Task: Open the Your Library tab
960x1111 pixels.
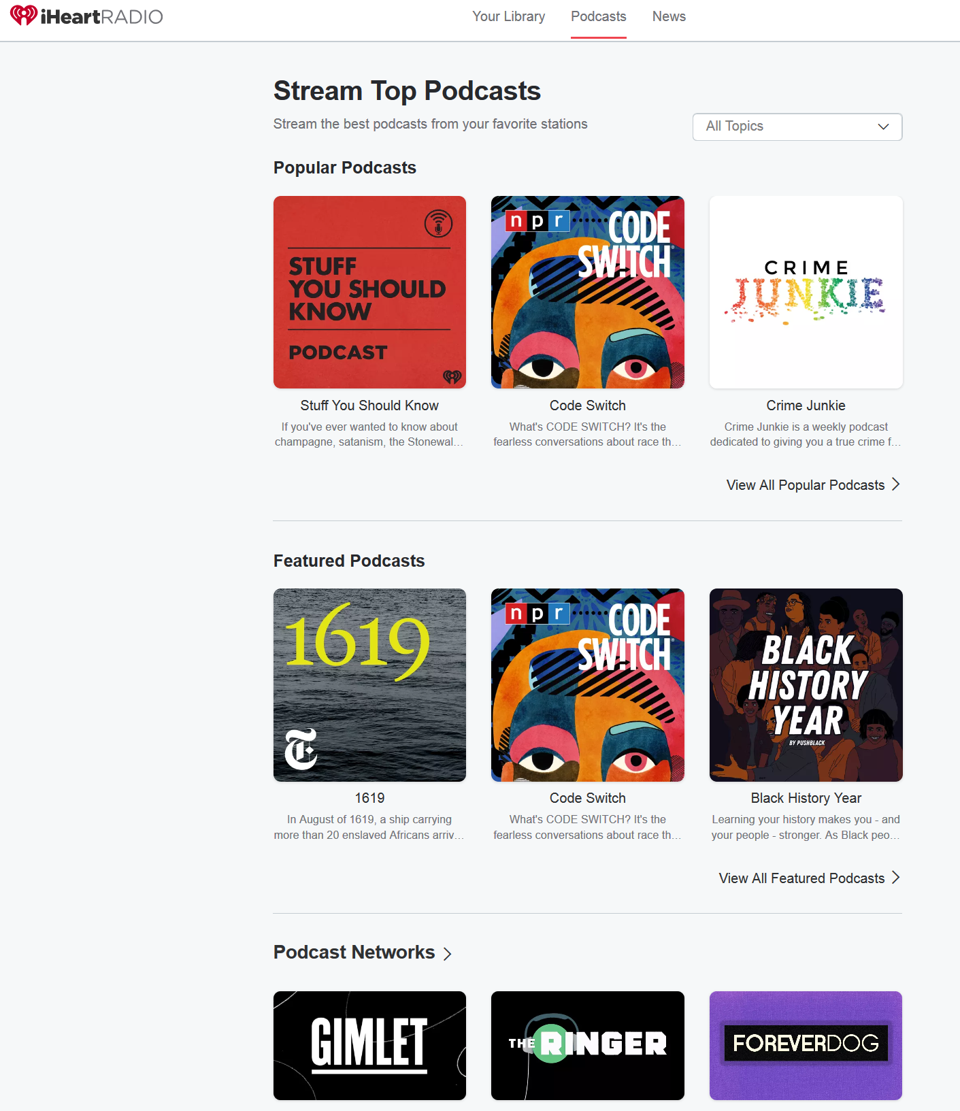Action: (x=509, y=16)
